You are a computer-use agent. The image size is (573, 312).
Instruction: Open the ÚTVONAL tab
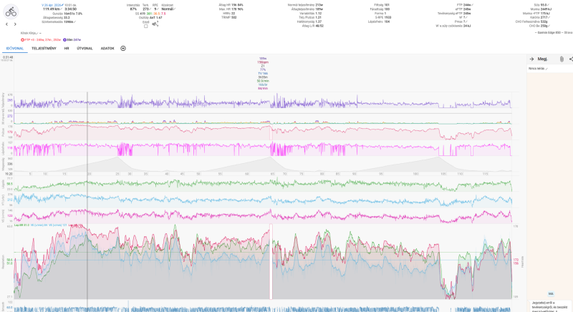[85, 48]
